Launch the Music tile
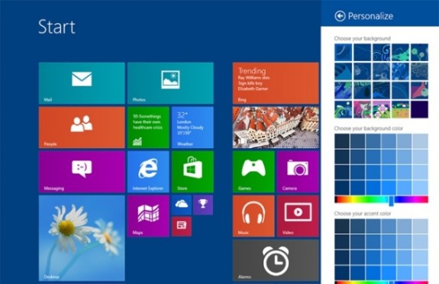This screenshot has height=284, width=439. click(253, 216)
